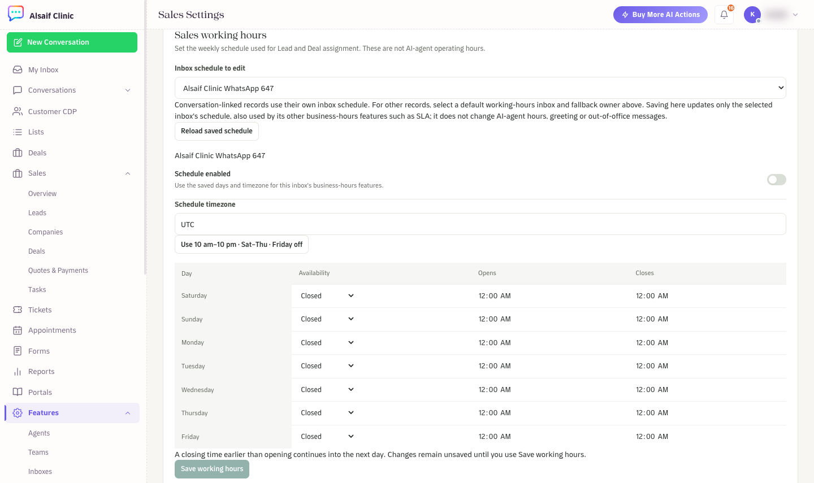This screenshot has height=483, width=814.
Task: Click the Alsaif Clinic chat logo icon
Action: [x=16, y=14]
